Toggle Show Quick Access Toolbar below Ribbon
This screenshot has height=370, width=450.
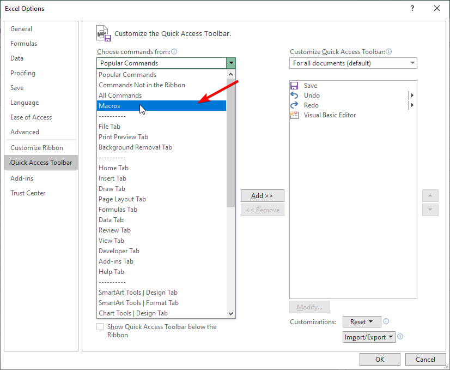click(100, 327)
